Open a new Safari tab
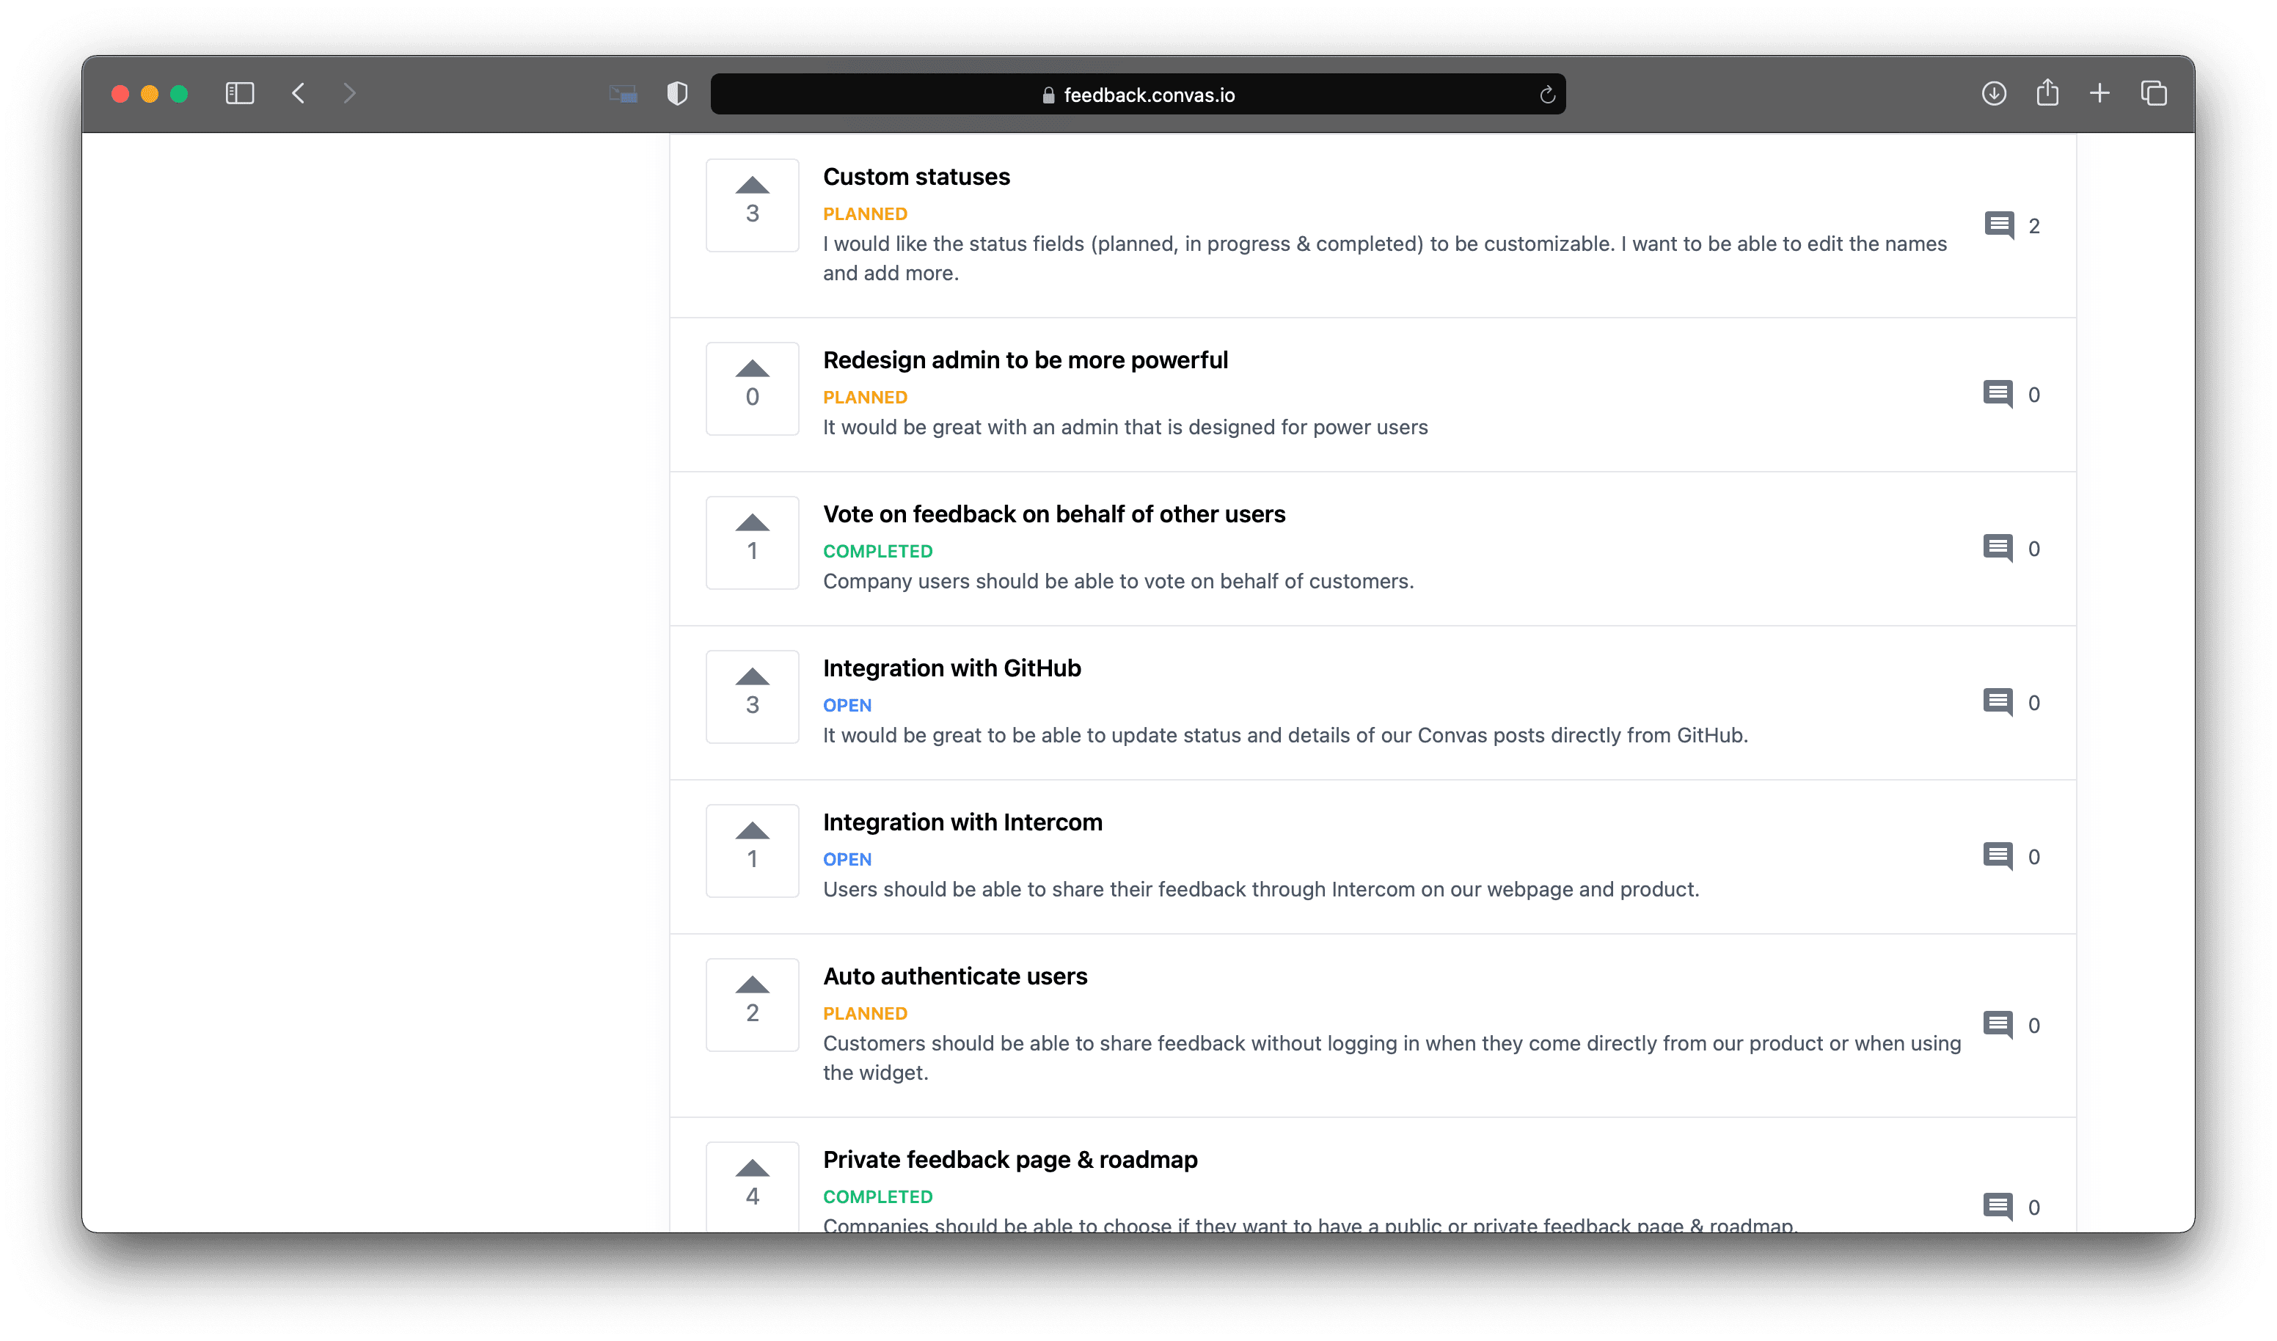The height and width of the screenshot is (1341, 2277). coord(2099,93)
